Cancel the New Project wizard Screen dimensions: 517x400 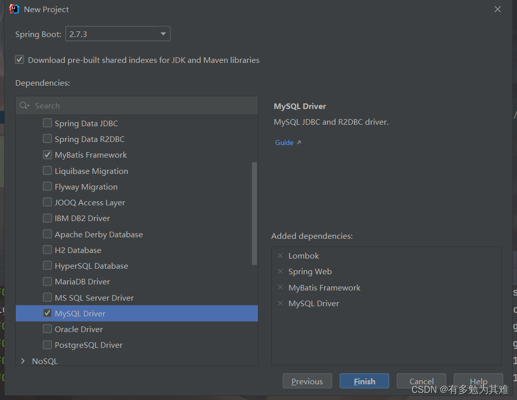tap(421, 381)
